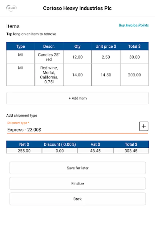Click the Qty column header

coord(77,46)
